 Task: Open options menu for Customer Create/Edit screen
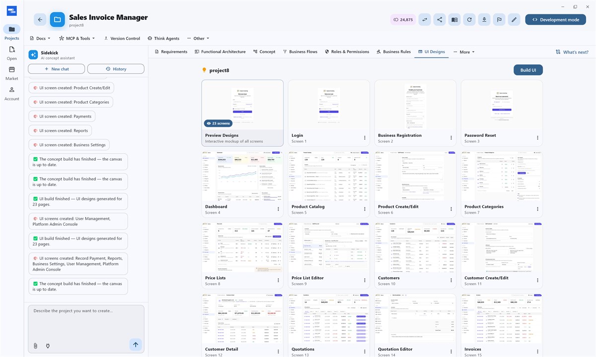click(x=537, y=281)
